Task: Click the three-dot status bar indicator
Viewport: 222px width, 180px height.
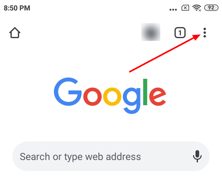Action: (x=173, y=10)
